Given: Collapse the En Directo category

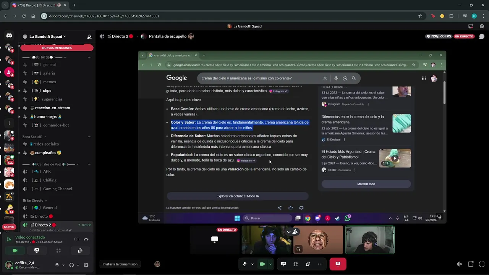Looking at the screenshot, I should (x=35, y=201).
